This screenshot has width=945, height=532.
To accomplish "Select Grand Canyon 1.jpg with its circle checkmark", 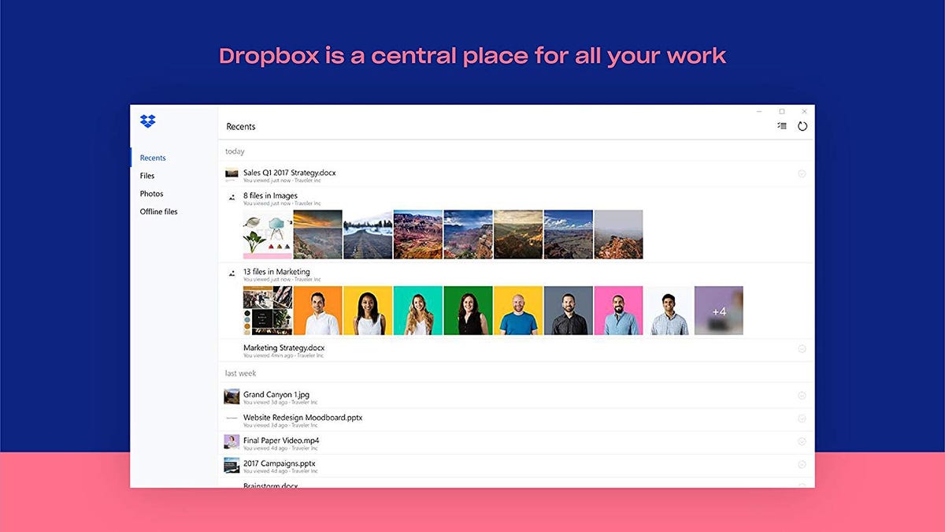I will 802,396.
